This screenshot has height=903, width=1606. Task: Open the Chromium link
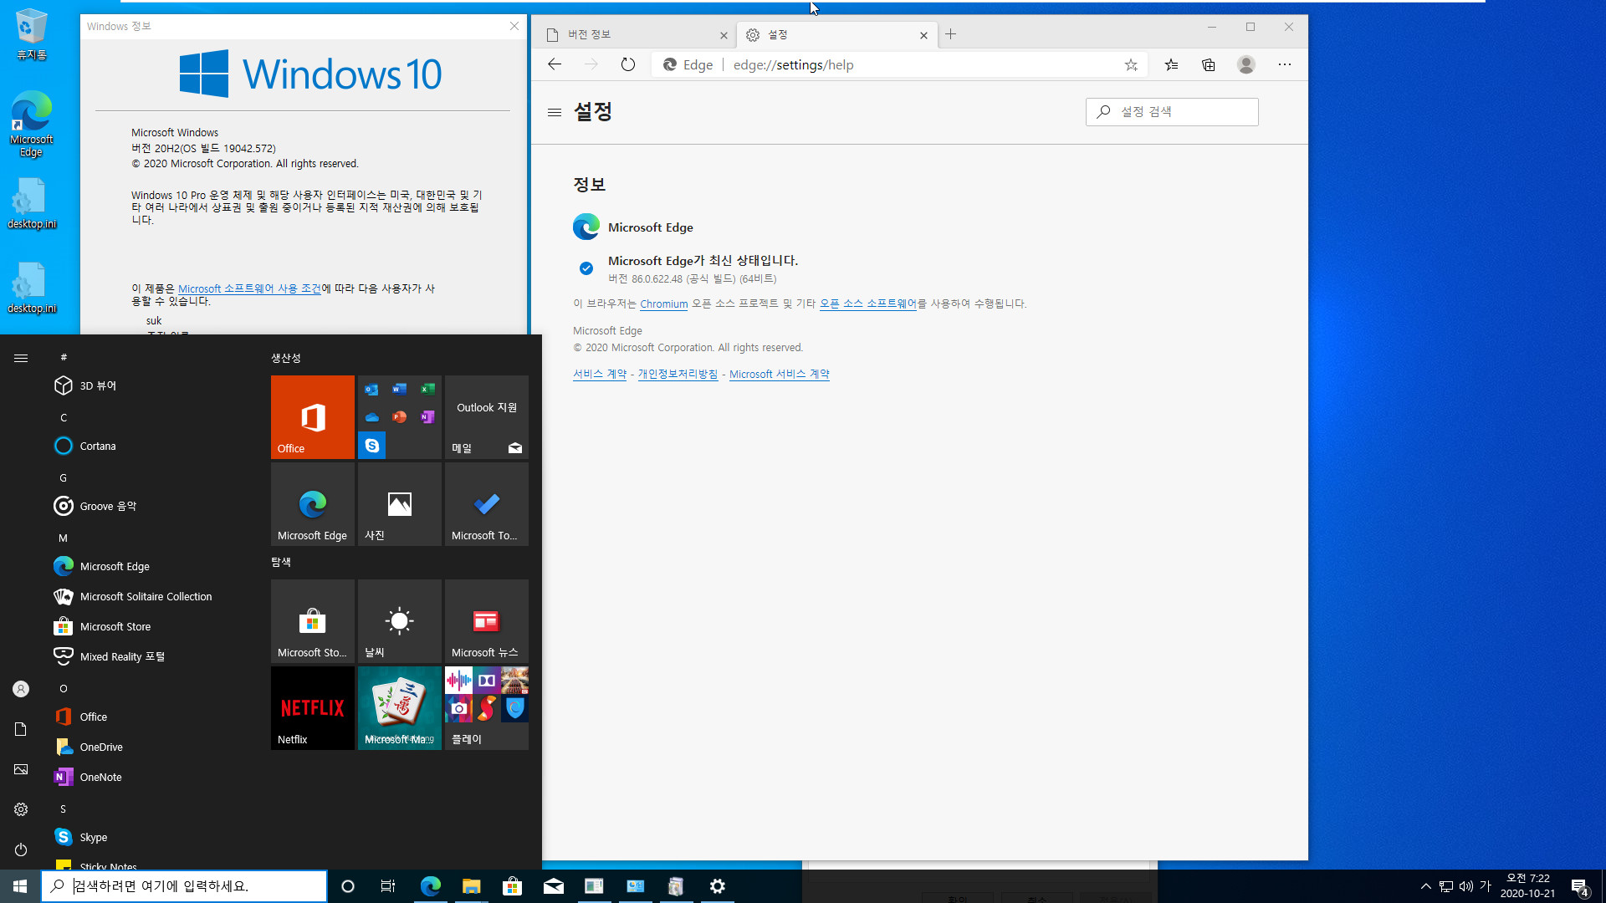point(664,304)
